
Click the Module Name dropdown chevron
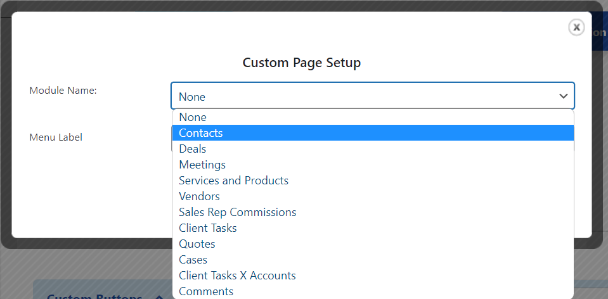click(x=563, y=96)
